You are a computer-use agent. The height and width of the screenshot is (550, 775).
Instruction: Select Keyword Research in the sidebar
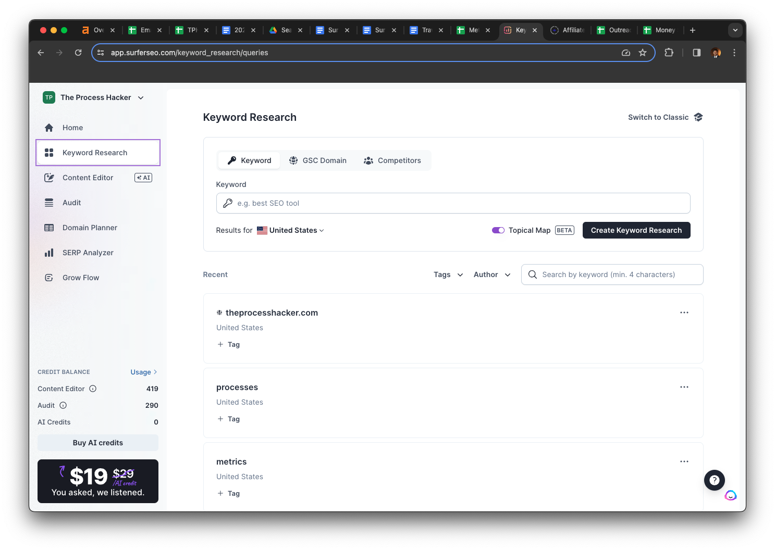(x=98, y=153)
